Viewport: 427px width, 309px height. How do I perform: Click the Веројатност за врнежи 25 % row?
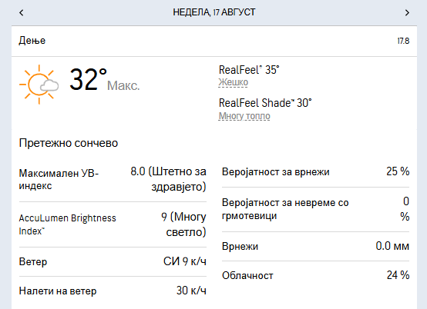(x=315, y=171)
